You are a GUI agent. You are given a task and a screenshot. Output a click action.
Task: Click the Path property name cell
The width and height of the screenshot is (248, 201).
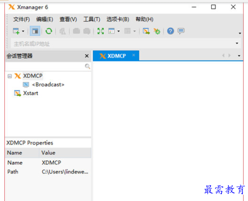tap(13, 172)
